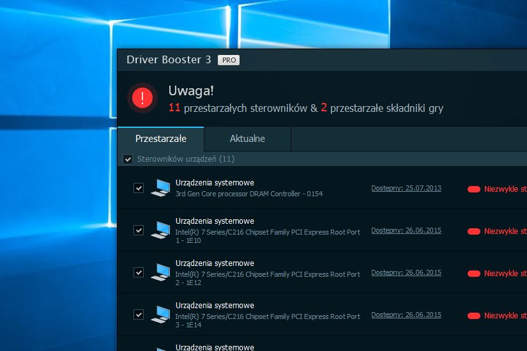Select the computer icon for DRAM Controller 0154

point(160,188)
